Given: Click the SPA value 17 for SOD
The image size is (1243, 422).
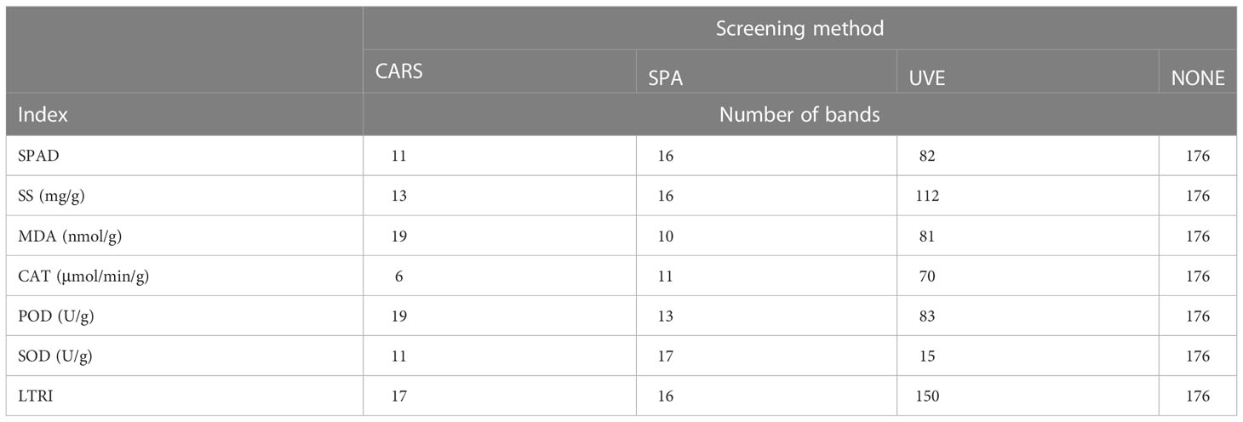Looking at the screenshot, I should (665, 356).
